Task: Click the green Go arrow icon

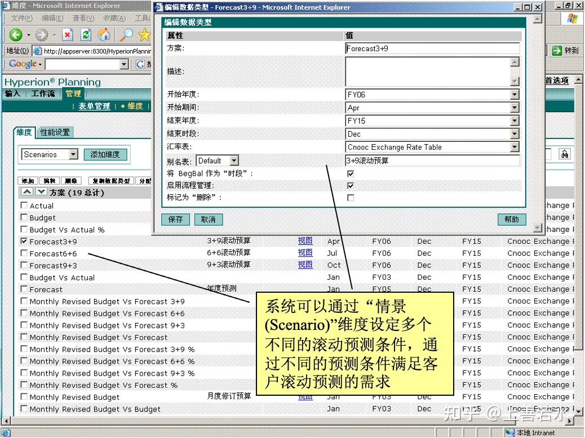Action: pyautogui.click(x=557, y=50)
